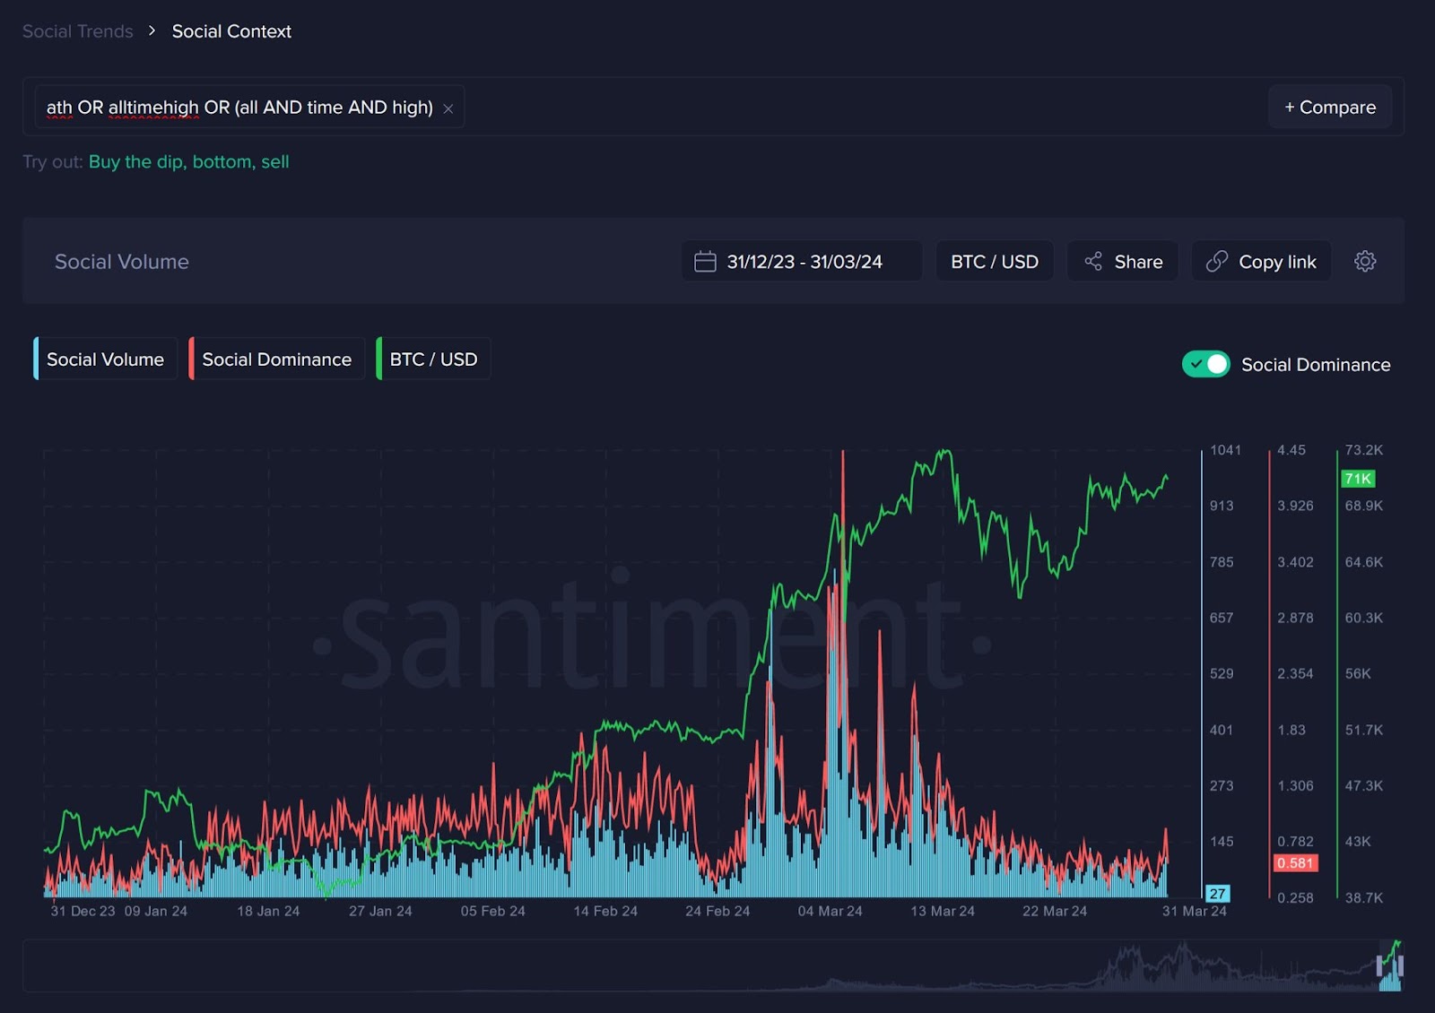The image size is (1435, 1013).
Task: Click the 38.7K price axis value
Action: pyautogui.click(x=1363, y=897)
